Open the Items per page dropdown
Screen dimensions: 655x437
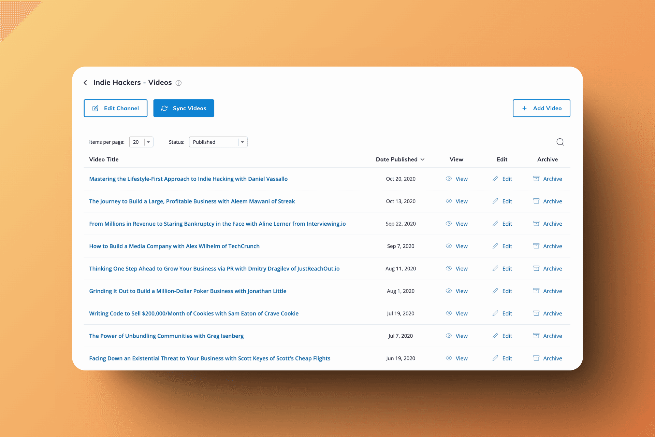point(141,142)
